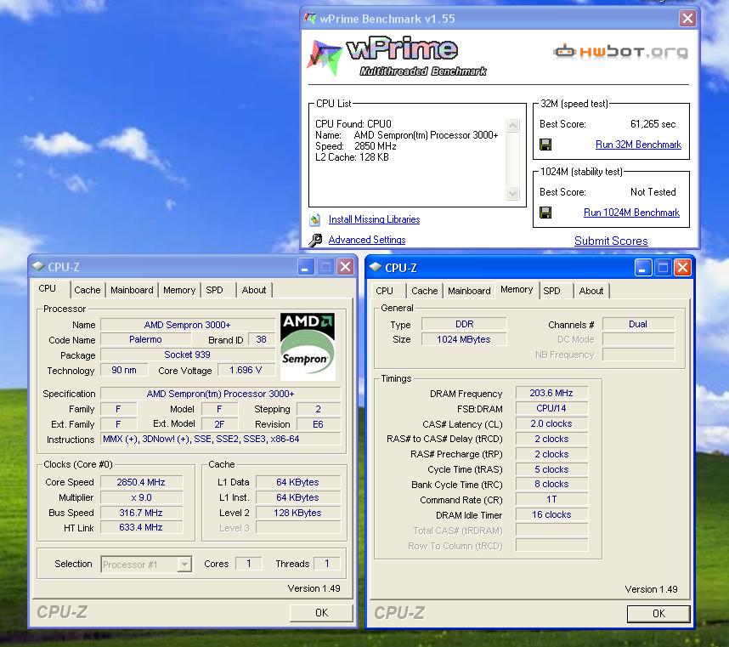
Task: Click the memory Type DDR field
Action: [464, 324]
